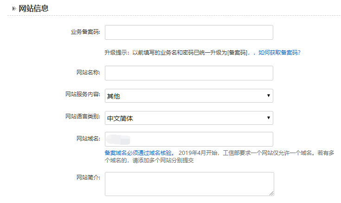Focus the 业务备案码 input field

tap(189, 32)
